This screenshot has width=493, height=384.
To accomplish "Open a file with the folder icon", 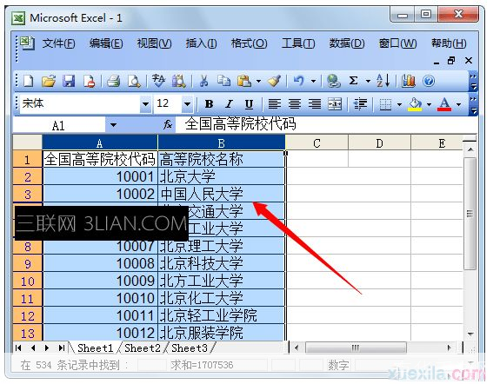I will pyautogui.click(x=49, y=81).
